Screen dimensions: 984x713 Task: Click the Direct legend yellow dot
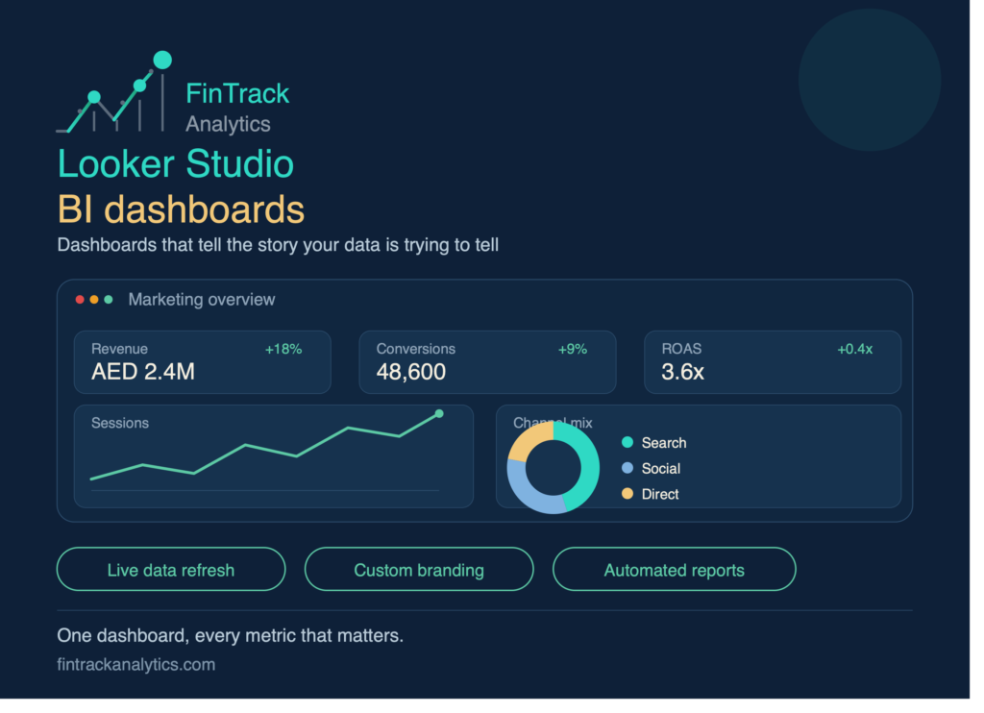(x=627, y=494)
